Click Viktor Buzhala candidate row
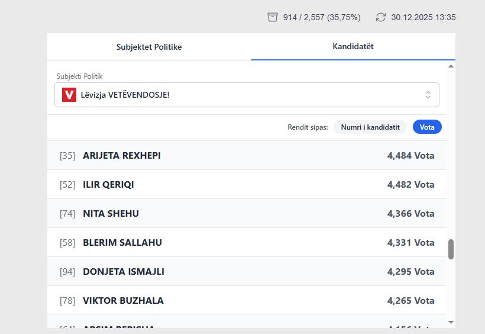Screen dimensions: 485x334 point(247,301)
